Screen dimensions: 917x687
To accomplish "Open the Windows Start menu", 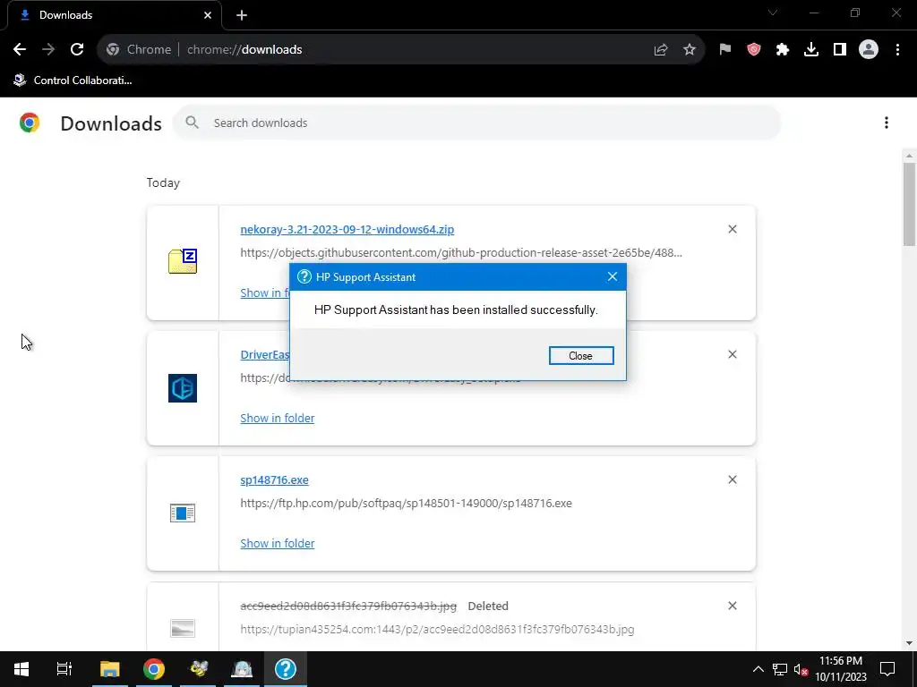I will pyautogui.click(x=21, y=669).
